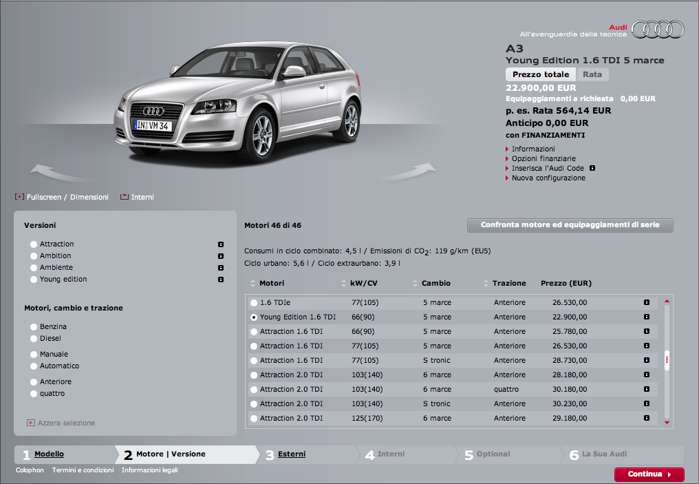Viewport: 699px width, 484px height.
Task: Open Fullscreen / Dimensioni view icon
Action: (20, 196)
